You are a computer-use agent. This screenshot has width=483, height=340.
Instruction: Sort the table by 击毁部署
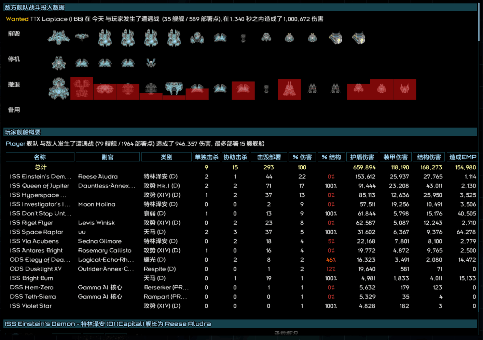click(x=268, y=157)
